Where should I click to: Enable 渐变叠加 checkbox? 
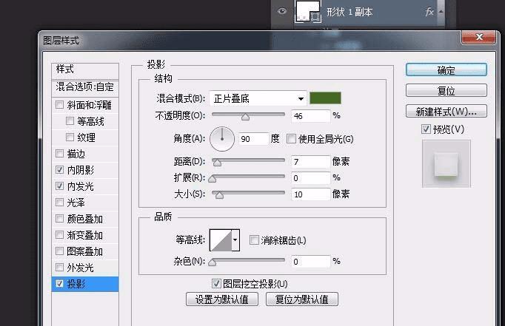pos(59,235)
